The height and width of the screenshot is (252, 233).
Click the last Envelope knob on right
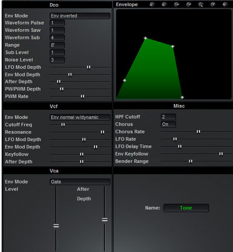[x=225, y=5]
